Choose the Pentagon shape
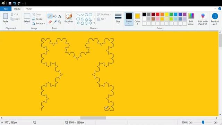Viewport: 222px width, 125px height. coord(82,23)
